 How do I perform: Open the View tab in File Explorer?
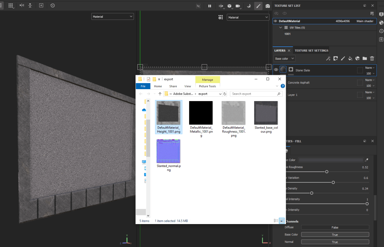click(x=188, y=86)
